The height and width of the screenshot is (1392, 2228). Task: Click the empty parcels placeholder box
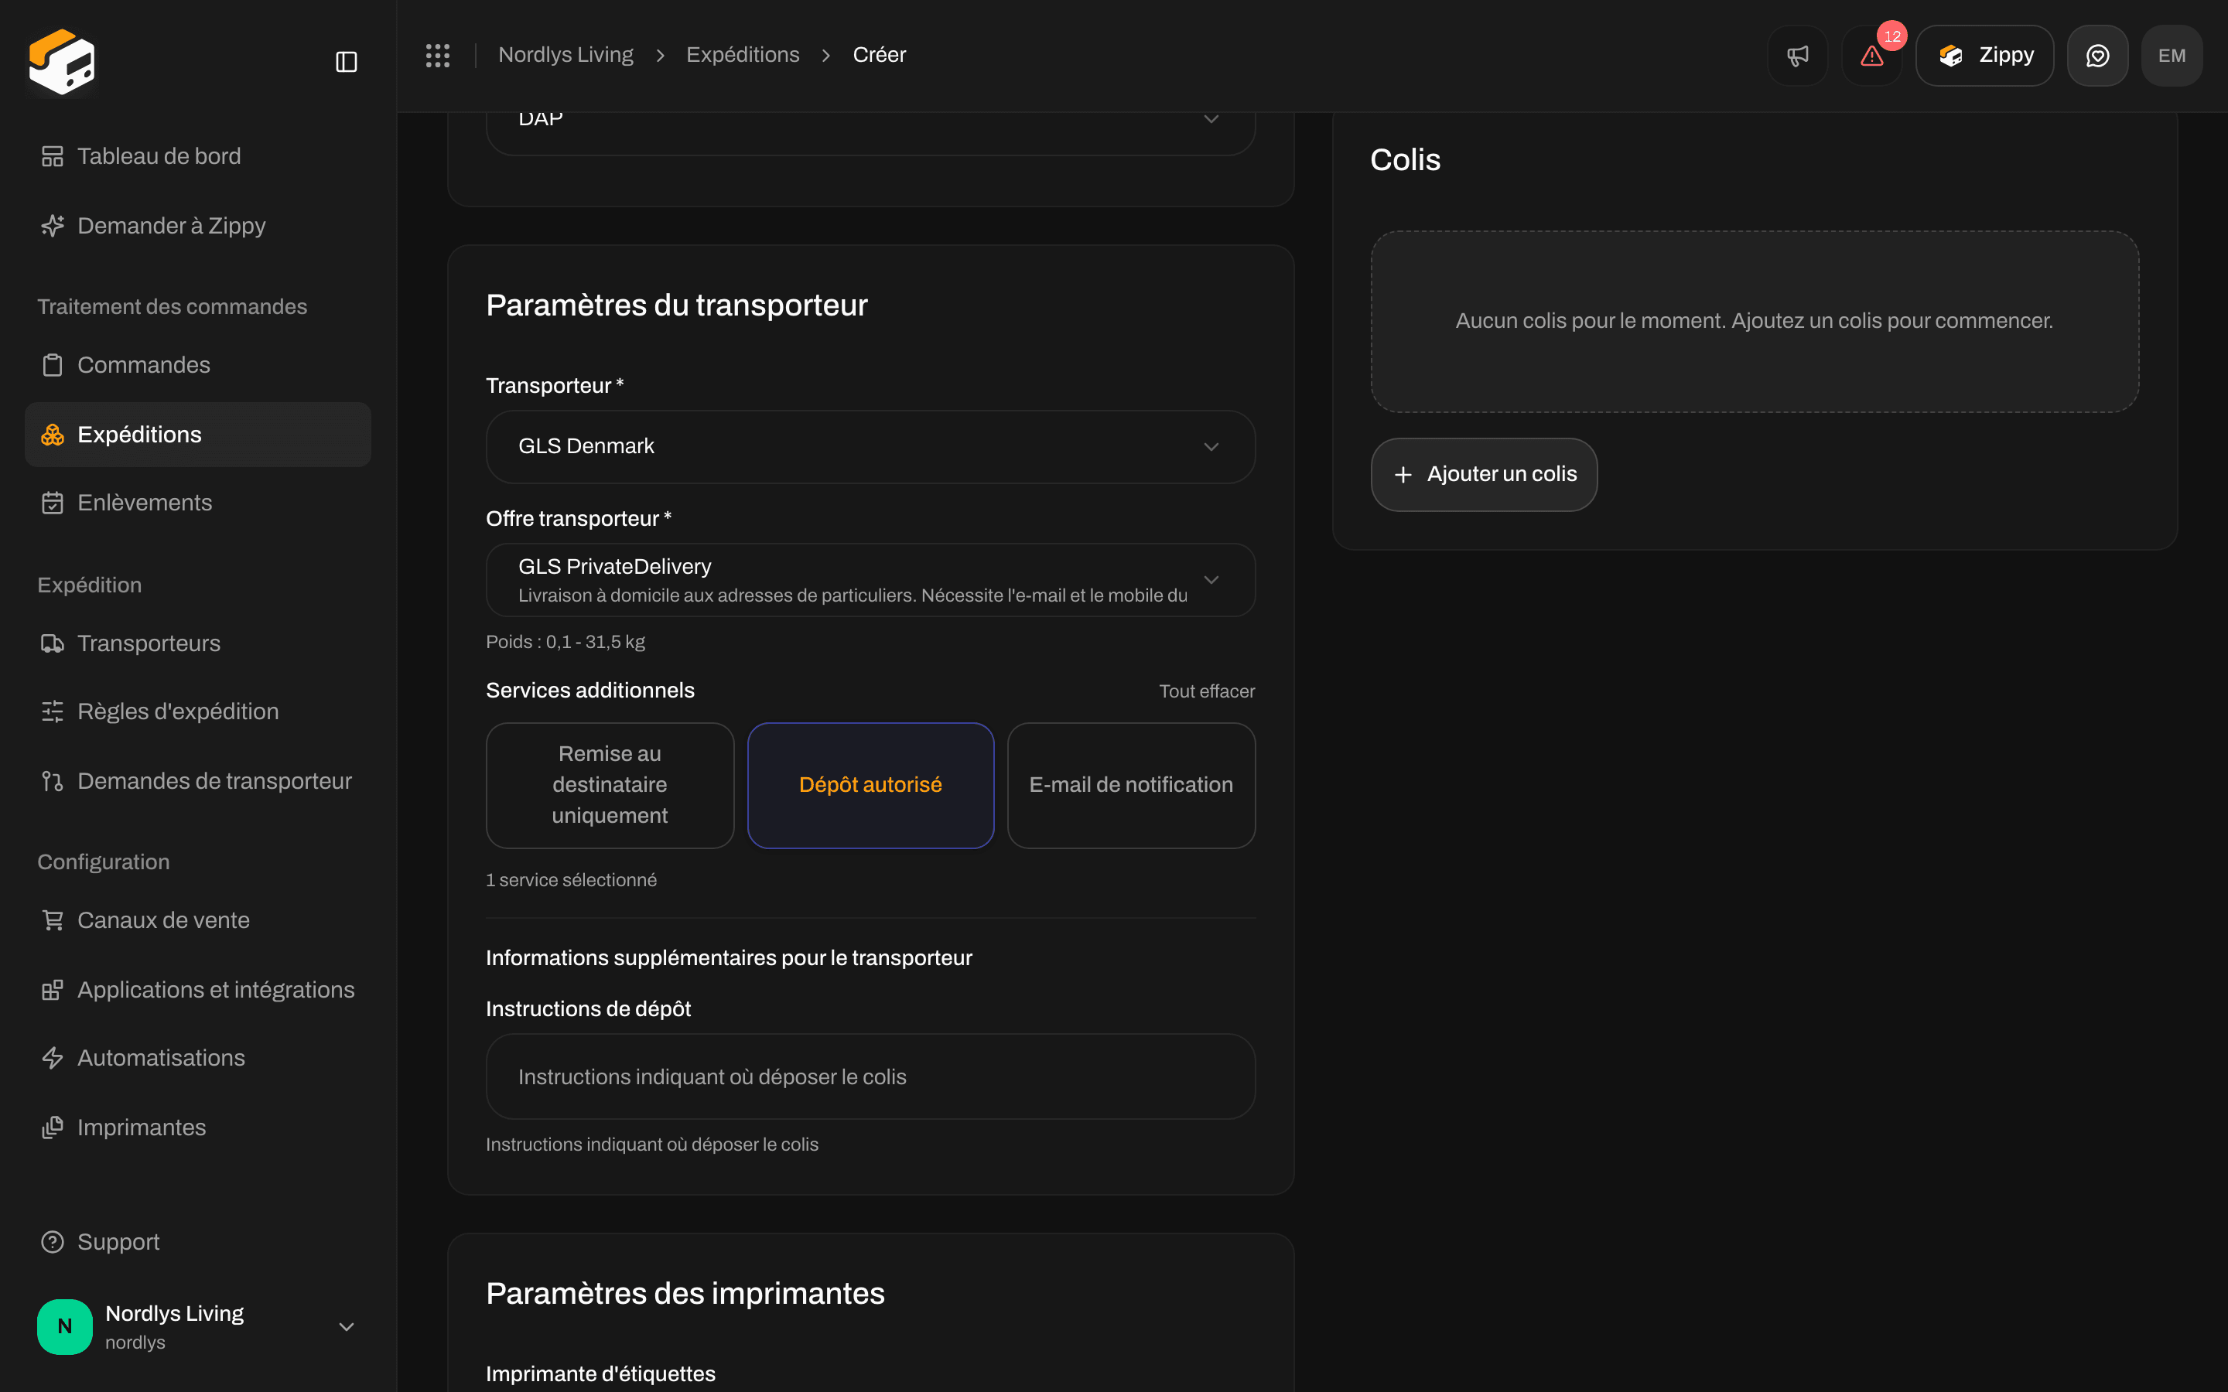point(1754,321)
